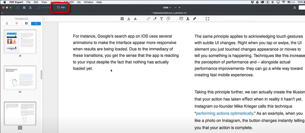Zoom in with the plus button
305x133 pixels.
point(179,8)
